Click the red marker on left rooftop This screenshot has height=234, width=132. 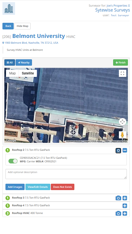tap(34, 103)
